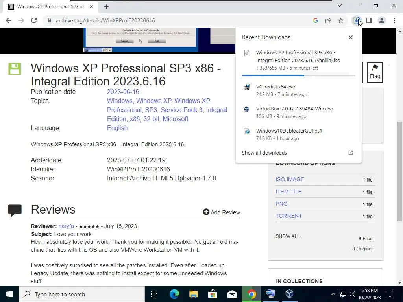This screenshot has height=302, width=403.
Task: Add a review
Action: coord(222,212)
